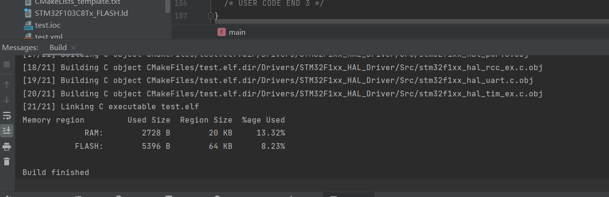This screenshot has height=197, width=609.
Task: Click the FLASH: row label
Action: click(89, 146)
